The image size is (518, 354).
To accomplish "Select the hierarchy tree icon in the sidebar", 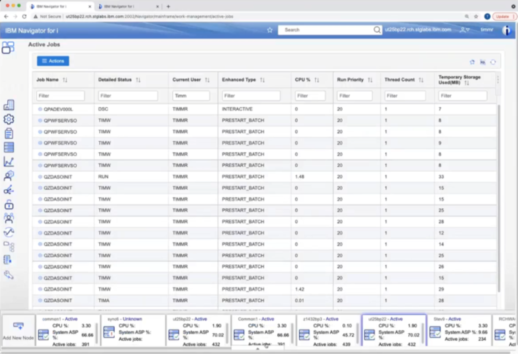I will click(x=9, y=246).
